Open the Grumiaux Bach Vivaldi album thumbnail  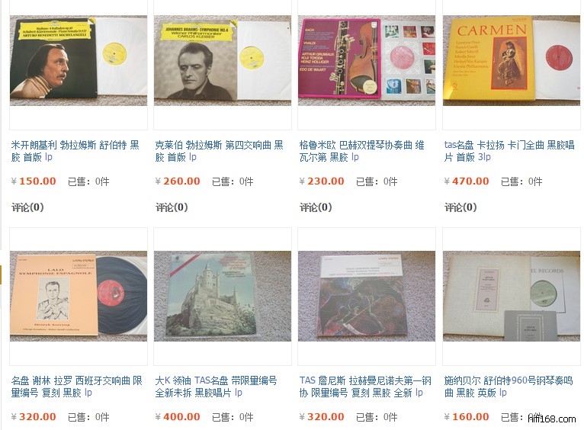point(367,60)
